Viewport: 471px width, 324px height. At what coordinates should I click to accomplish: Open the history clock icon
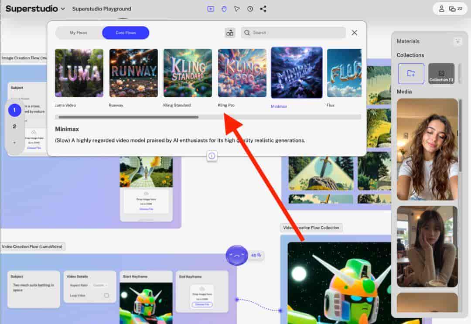(250, 9)
